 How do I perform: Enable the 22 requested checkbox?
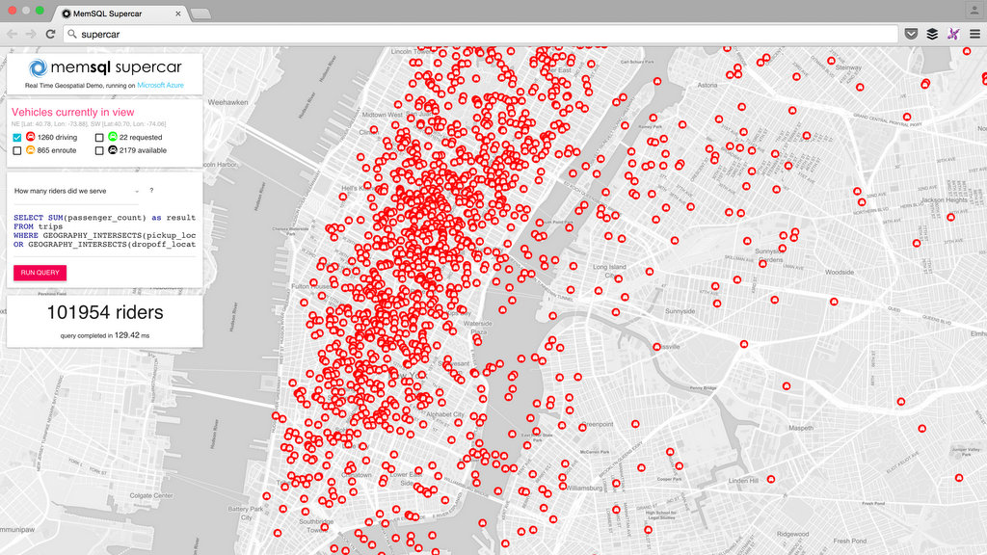tap(99, 137)
